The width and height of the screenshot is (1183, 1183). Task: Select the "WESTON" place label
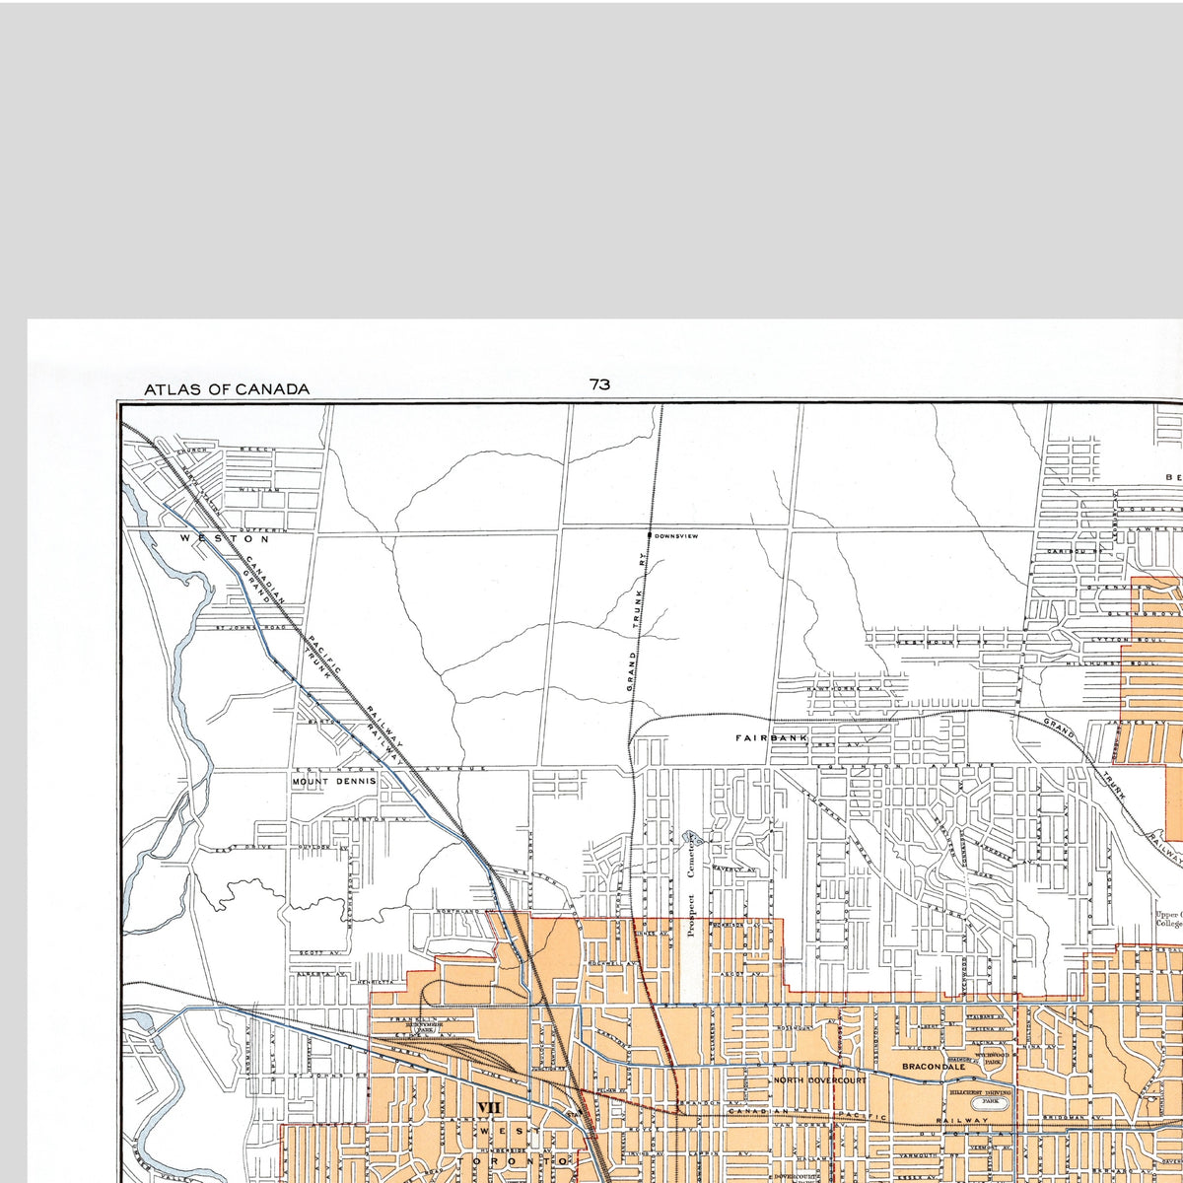[224, 539]
